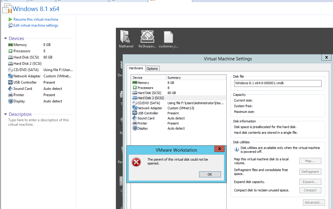Click 'Using file F:\User...' value in sidebar
Viewport: 333px width, 209px height.
tap(58, 70)
